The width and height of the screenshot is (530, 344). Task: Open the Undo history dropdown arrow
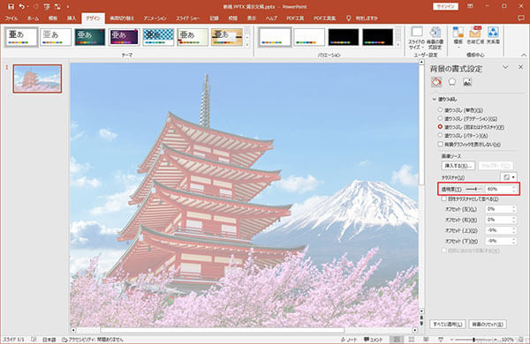[x=27, y=7]
